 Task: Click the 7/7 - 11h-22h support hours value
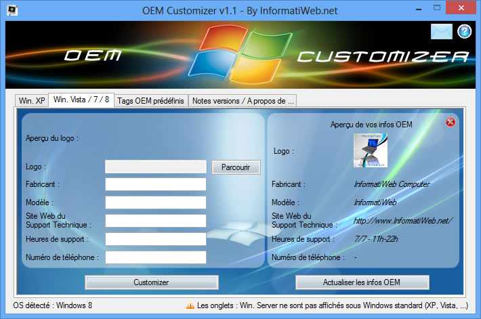(376, 238)
